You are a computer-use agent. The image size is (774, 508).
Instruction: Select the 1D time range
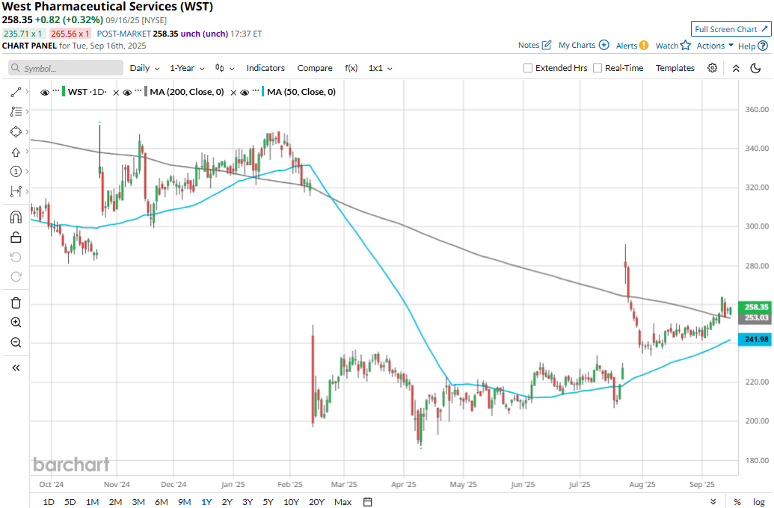point(49,501)
